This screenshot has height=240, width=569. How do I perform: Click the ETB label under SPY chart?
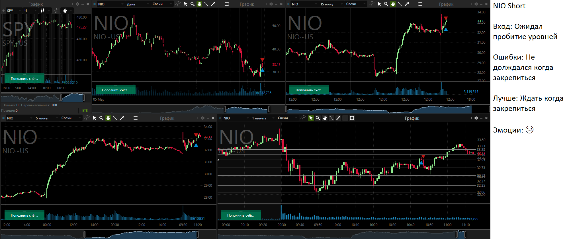pyautogui.click(x=85, y=111)
